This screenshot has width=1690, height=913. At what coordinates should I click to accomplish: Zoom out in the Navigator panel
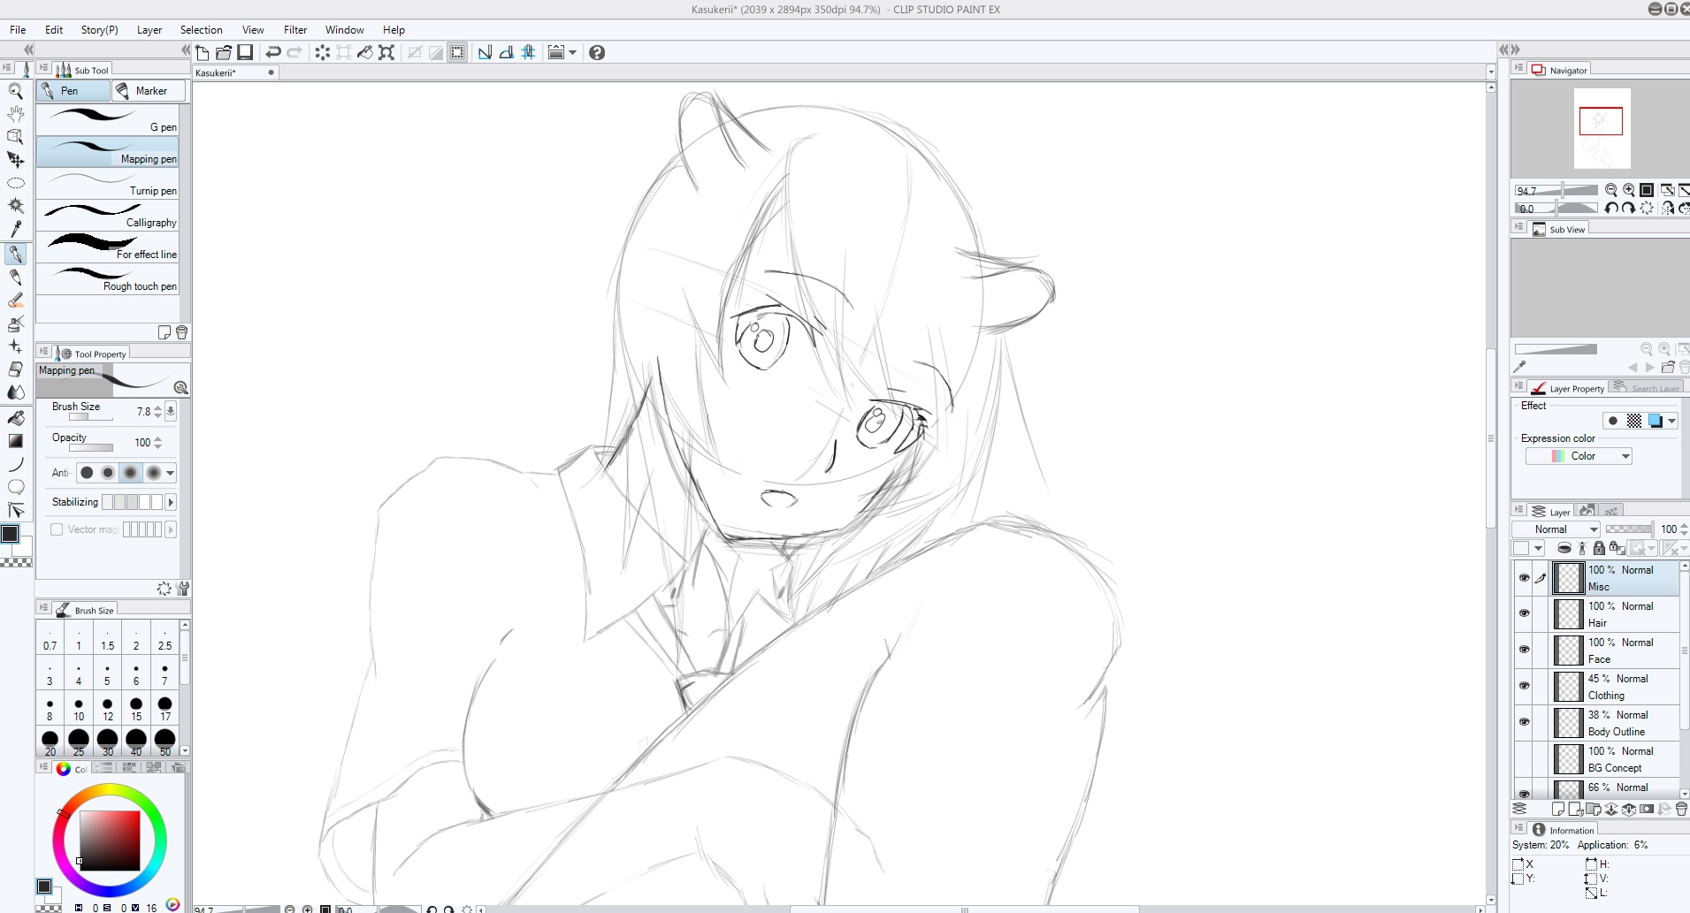coord(1611,190)
